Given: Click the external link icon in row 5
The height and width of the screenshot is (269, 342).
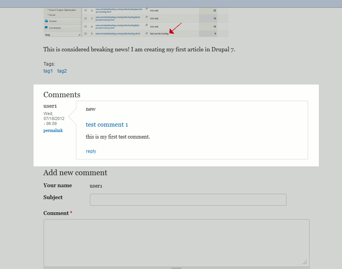Looking at the screenshot, I should (147, 34).
